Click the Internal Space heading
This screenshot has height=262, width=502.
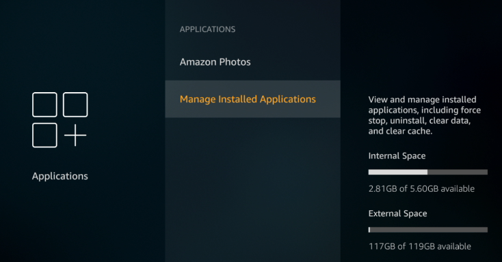click(397, 156)
